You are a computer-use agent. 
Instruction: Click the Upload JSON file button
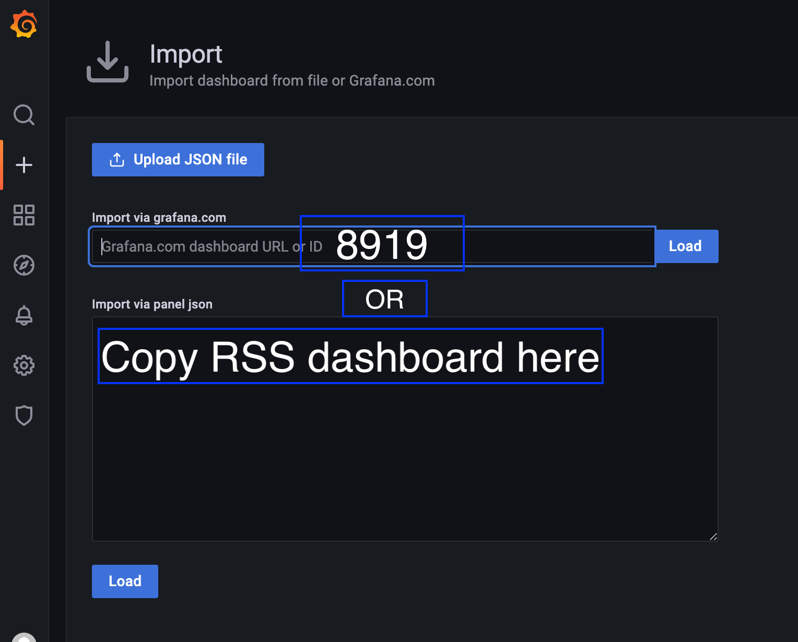(x=178, y=160)
